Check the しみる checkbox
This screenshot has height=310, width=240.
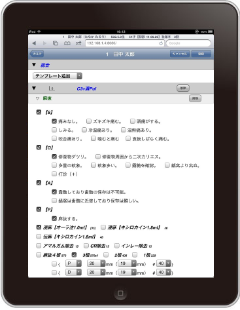[x=54, y=130]
